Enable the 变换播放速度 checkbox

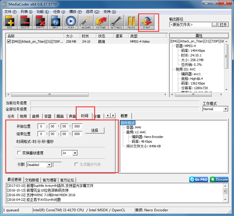pyautogui.click(x=19, y=152)
